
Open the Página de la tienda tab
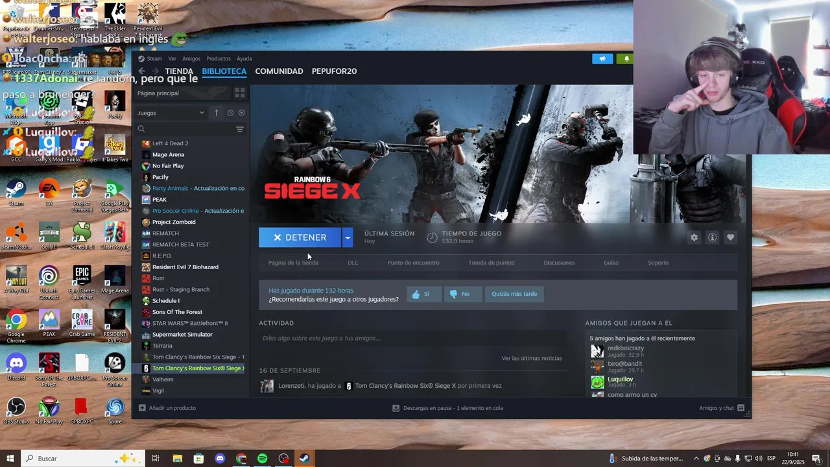[293, 263]
